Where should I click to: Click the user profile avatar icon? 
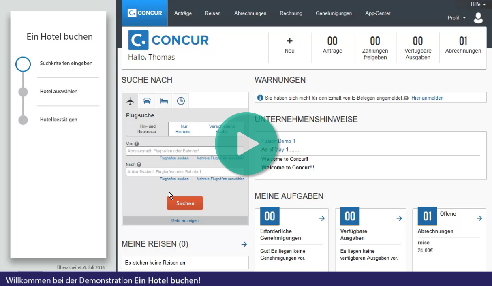pos(478,18)
